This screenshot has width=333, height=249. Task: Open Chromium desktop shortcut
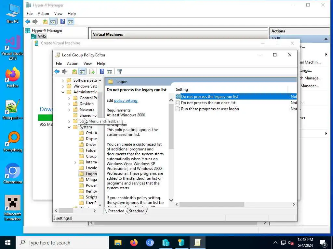13,174
